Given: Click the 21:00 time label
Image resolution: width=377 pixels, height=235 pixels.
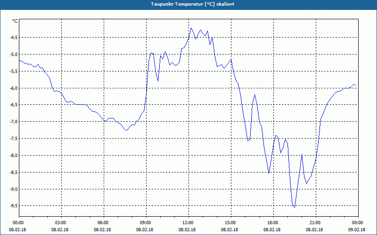Looking at the screenshot, I should pyautogui.click(x=314, y=223).
